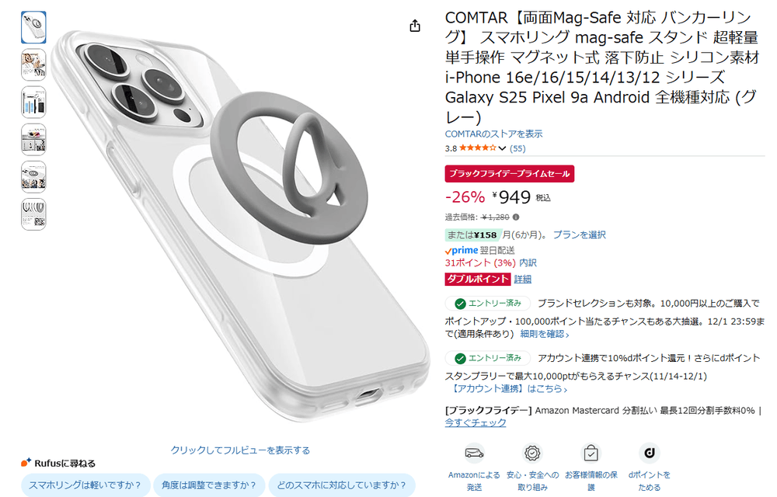Open プランを選択 installment plan options
The image size is (777, 497).
(x=580, y=235)
